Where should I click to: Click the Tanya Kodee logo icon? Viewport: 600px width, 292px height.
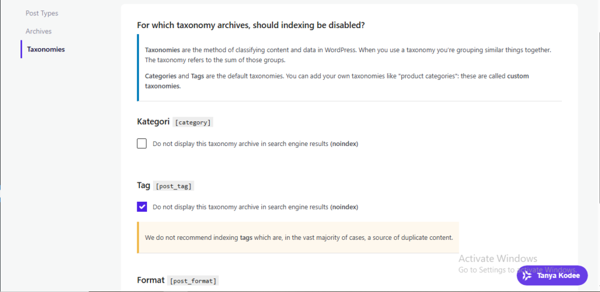[x=527, y=276]
